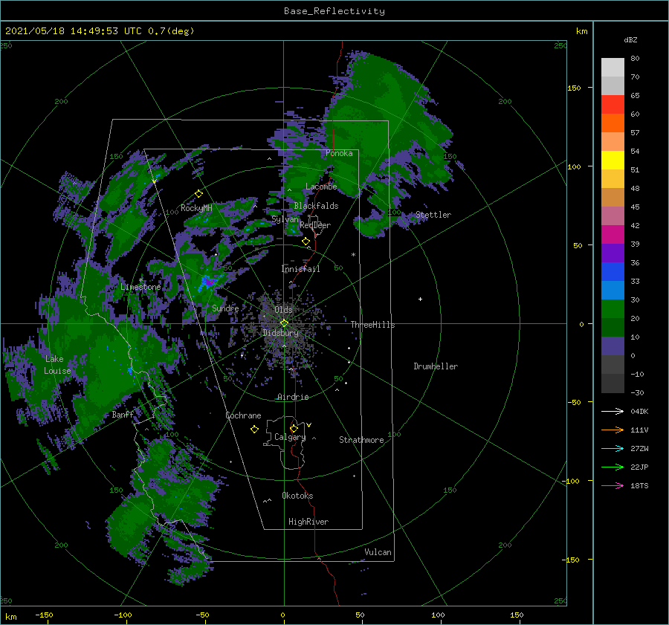Click the orange 111V arrow in legend
The width and height of the screenshot is (669, 625).
coord(613,430)
